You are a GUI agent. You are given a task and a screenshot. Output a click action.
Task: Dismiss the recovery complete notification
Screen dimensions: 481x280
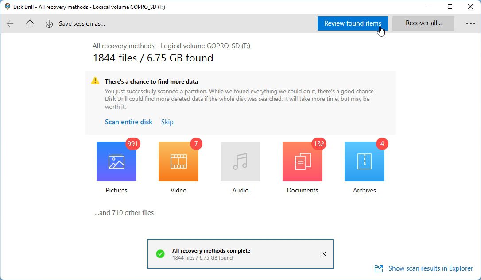pyautogui.click(x=324, y=254)
